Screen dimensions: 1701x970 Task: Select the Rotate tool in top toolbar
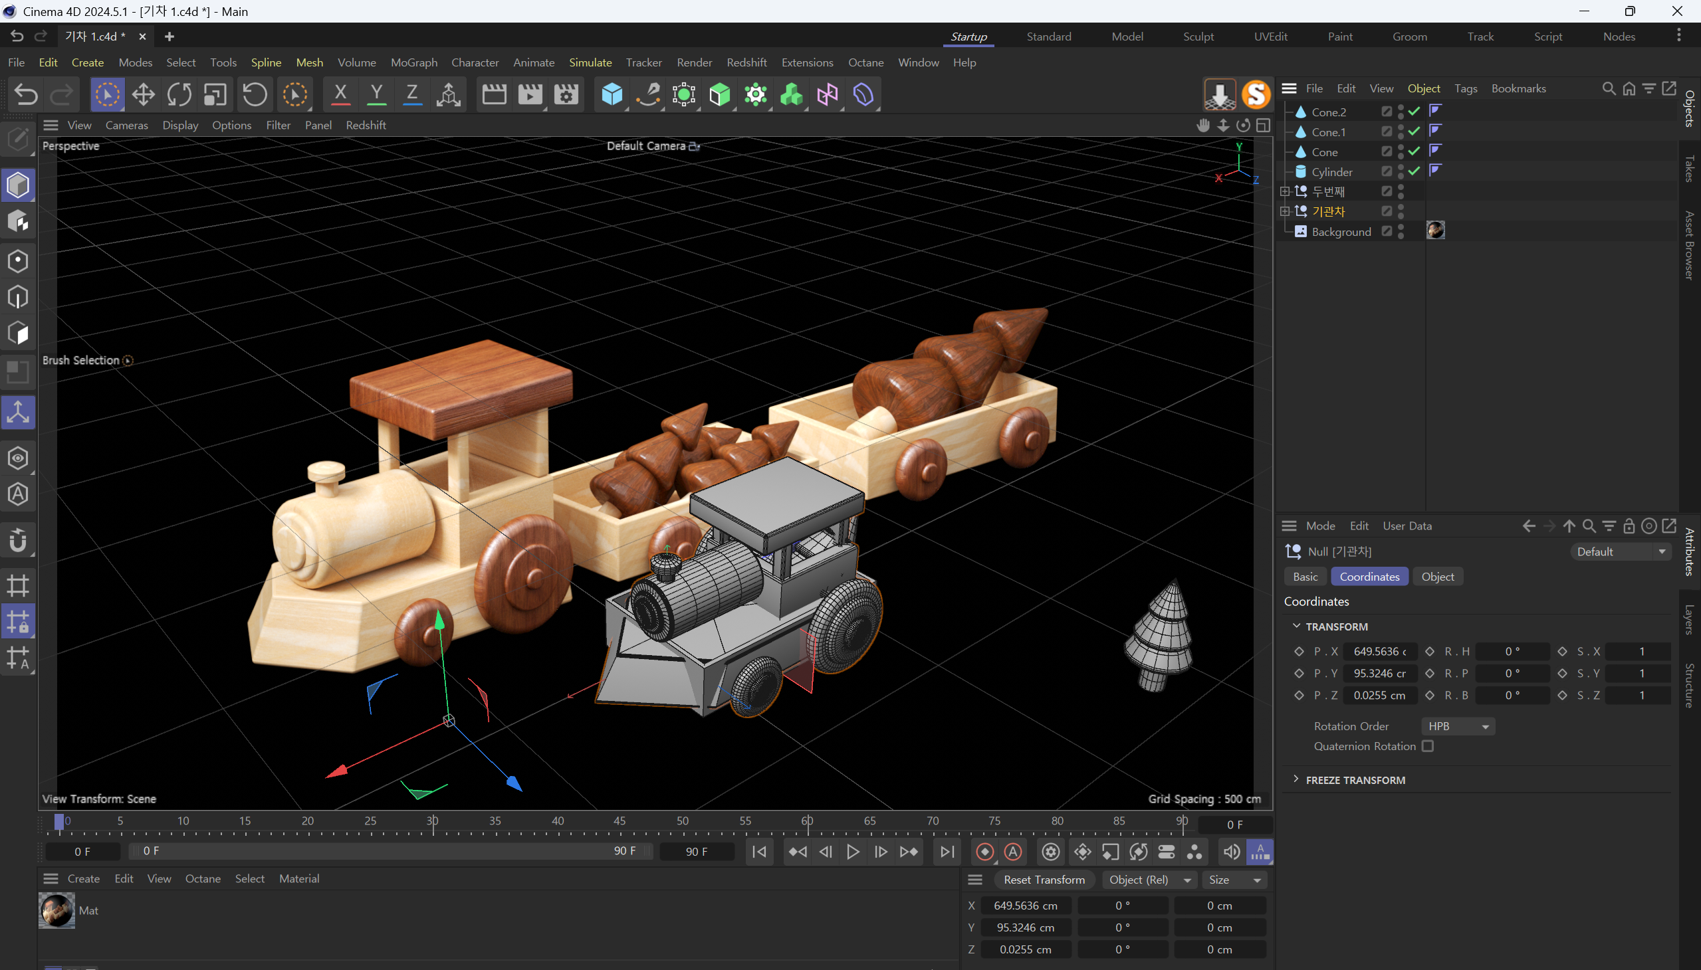179,94
